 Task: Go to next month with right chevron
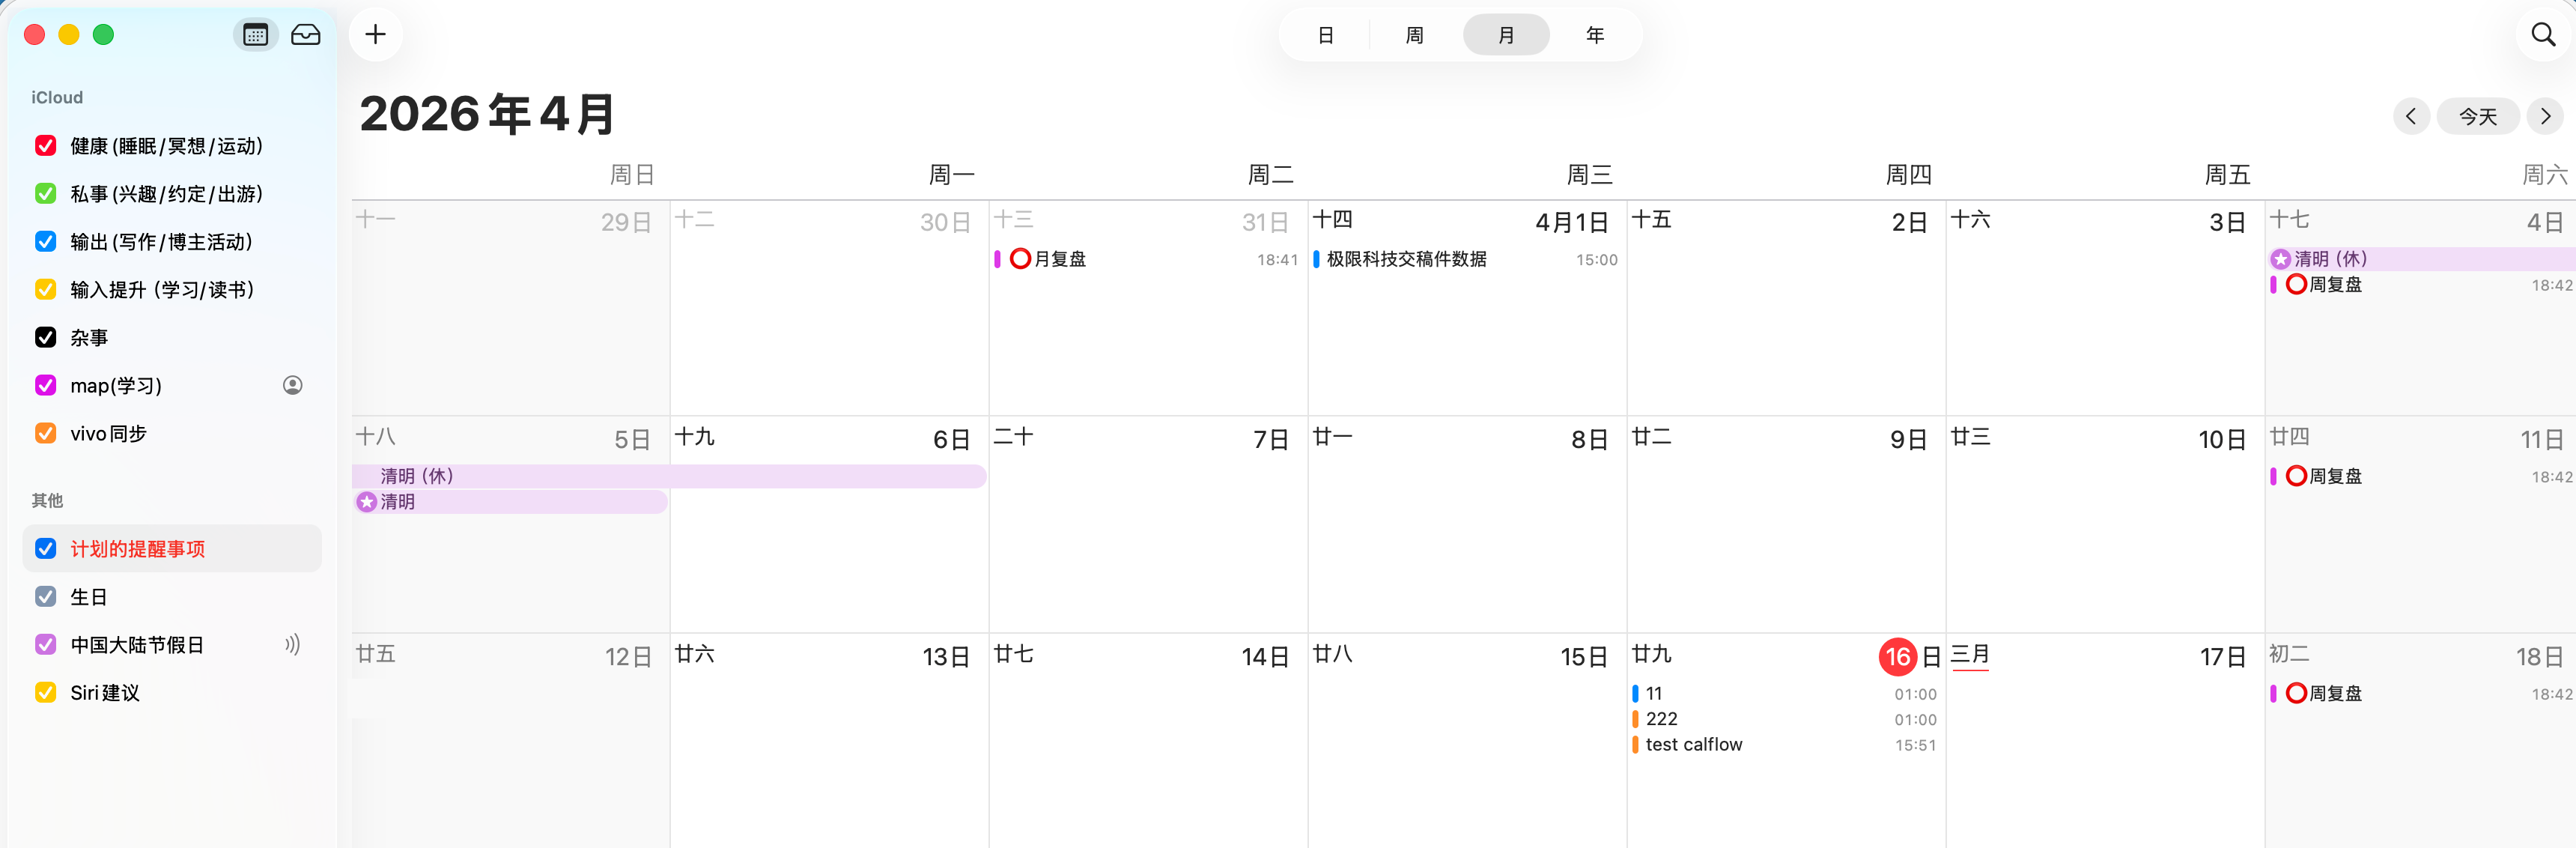click(x=2545, y=116)
